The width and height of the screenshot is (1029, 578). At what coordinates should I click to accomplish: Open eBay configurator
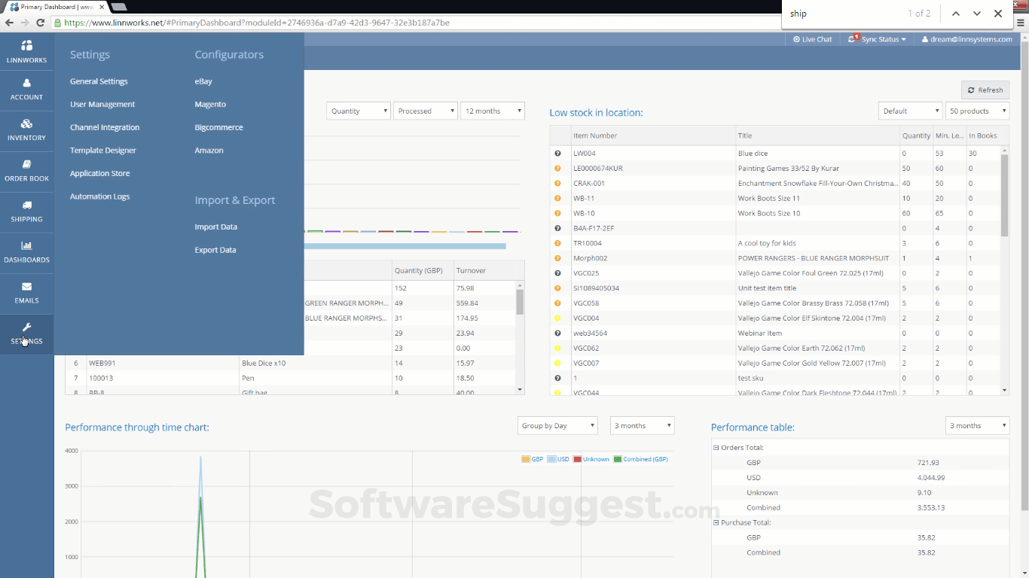click(203, 81)
